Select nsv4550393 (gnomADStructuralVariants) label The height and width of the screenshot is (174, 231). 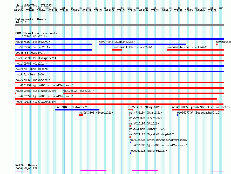click(x=158, y=145)
